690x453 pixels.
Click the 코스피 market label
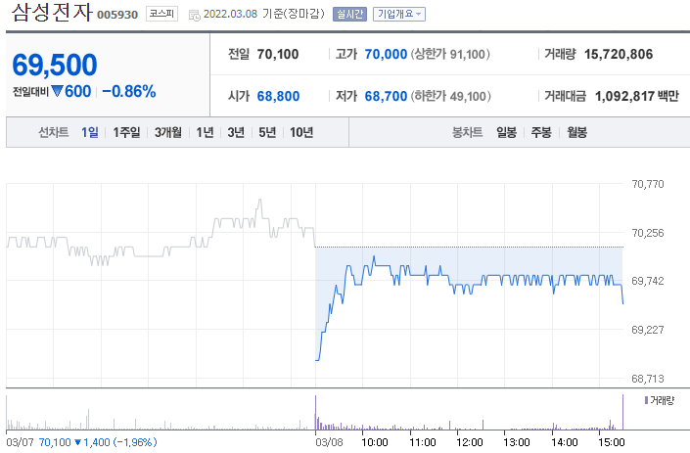click(161, 14)
